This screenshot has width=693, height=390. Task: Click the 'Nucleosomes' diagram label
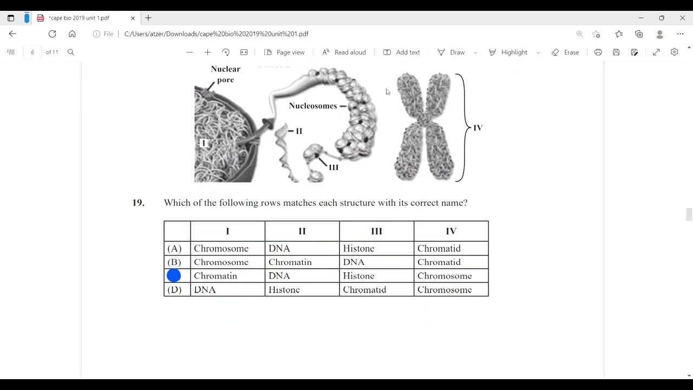(313, 106)
